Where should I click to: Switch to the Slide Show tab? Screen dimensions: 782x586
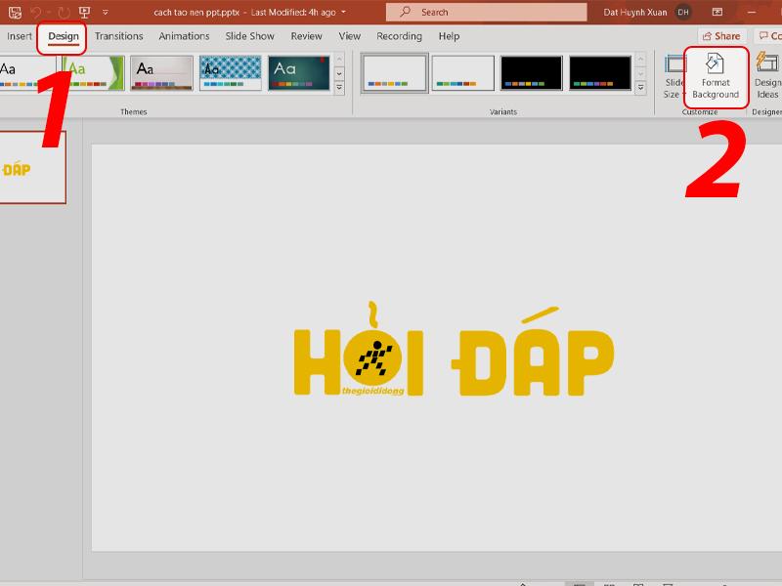(248, 36)
